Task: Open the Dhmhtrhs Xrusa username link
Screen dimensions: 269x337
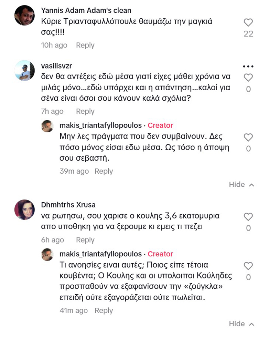Action: pos(67,204)
